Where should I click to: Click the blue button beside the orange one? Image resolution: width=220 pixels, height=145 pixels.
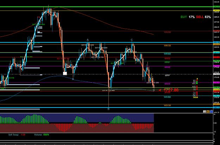211,111
